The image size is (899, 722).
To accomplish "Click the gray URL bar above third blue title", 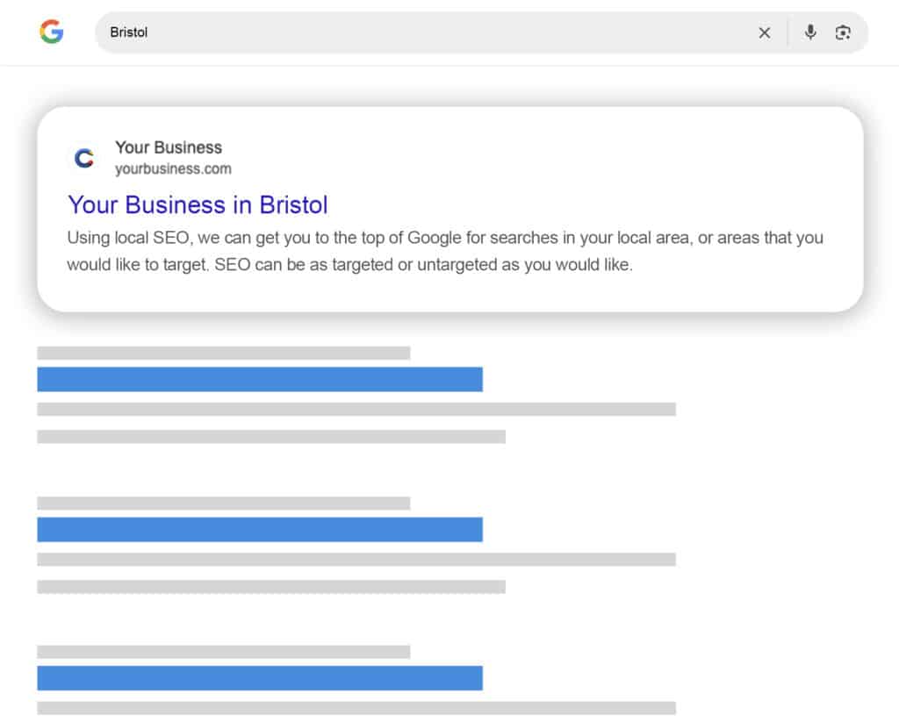I will tap(223, 652).
